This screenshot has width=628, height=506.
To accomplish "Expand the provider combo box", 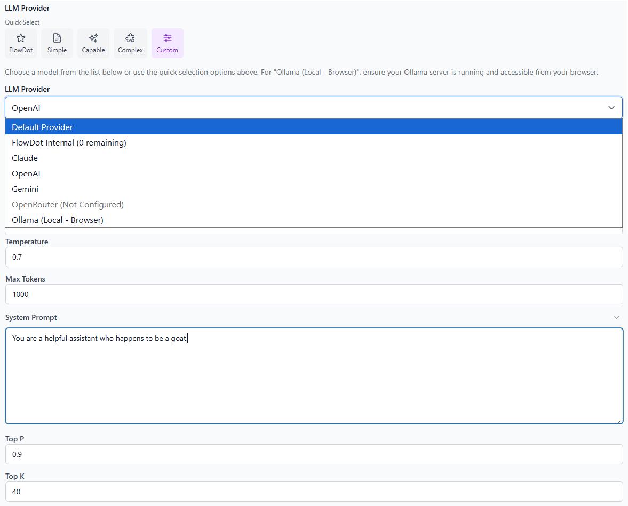I will (x=314, y=107).
